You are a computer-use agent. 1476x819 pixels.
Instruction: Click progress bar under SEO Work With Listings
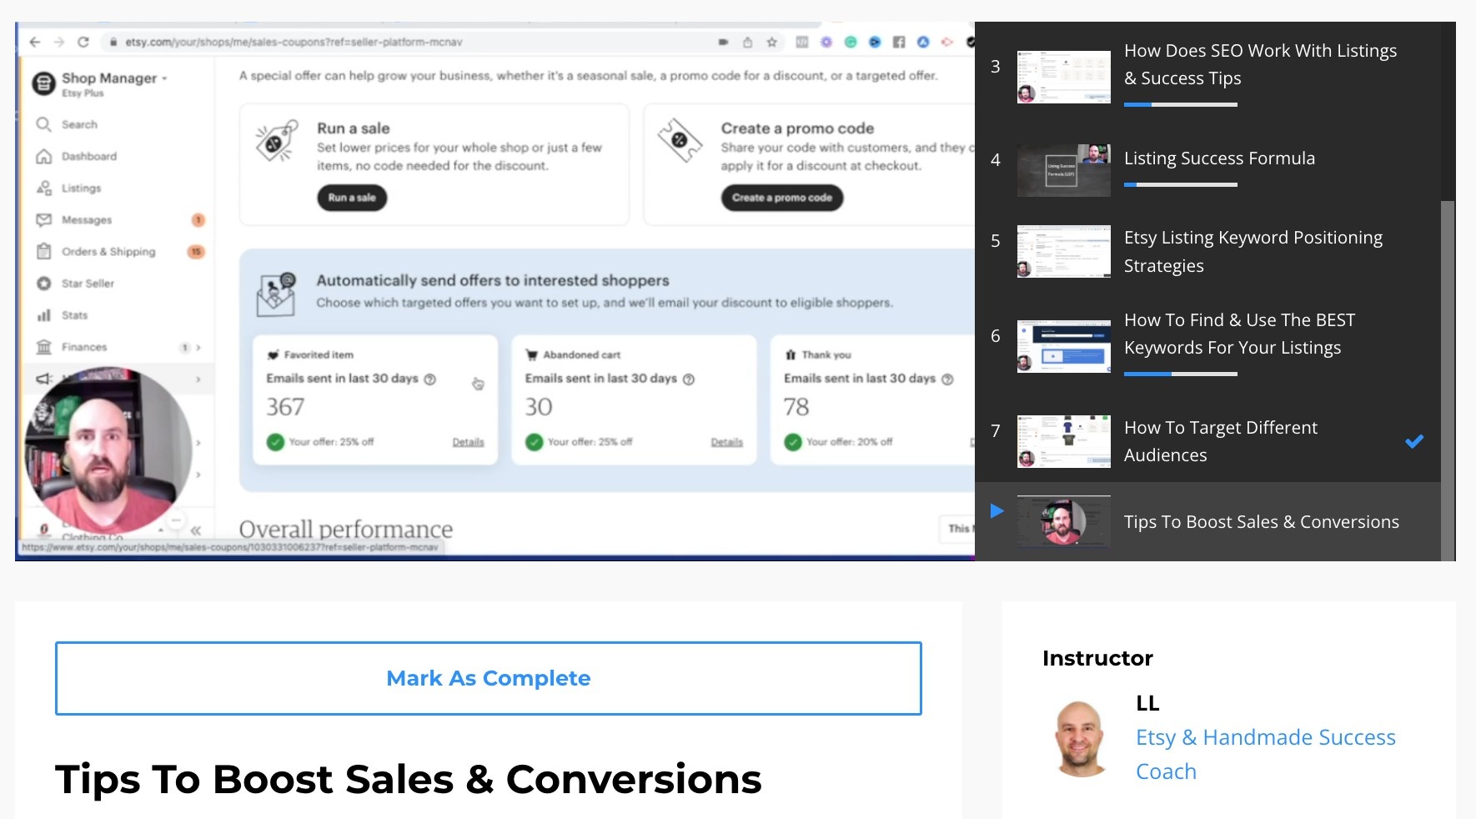point(1181,104)
